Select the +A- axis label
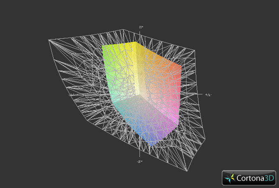This screenshot has width=279, height=188. tap(208, 95)
